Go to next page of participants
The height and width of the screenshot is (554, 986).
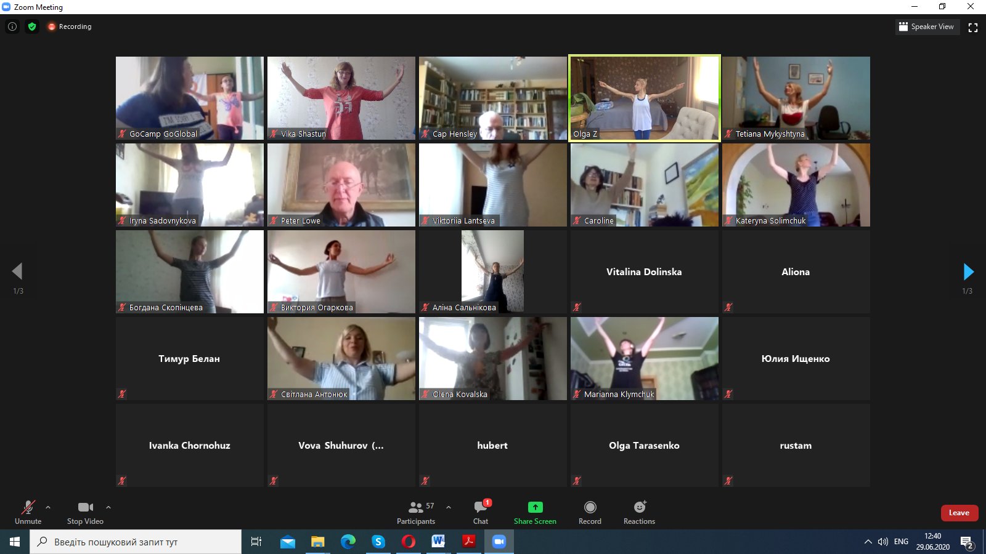coord(968,271)
